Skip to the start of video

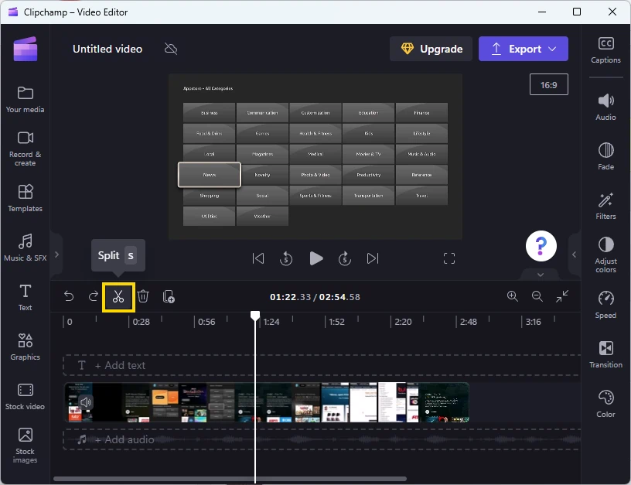258,258
